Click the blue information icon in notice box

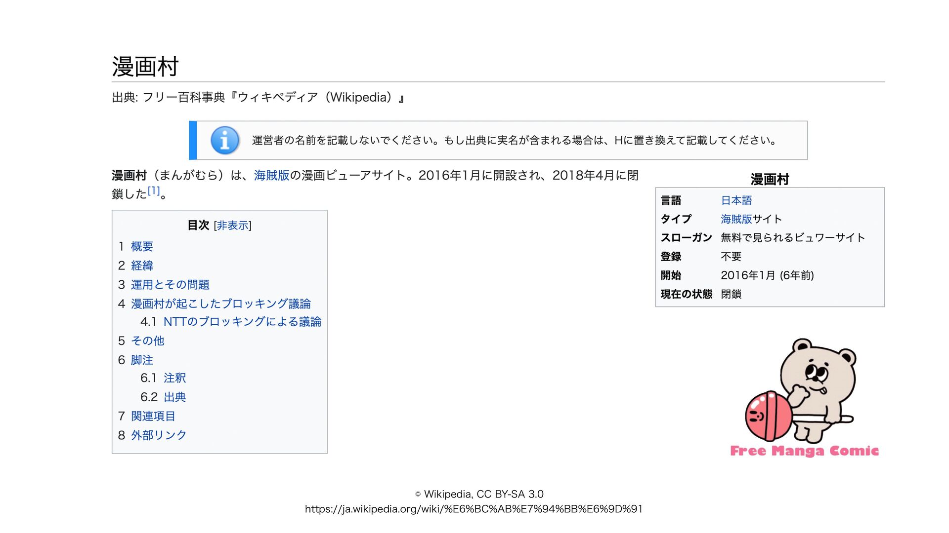225,140
